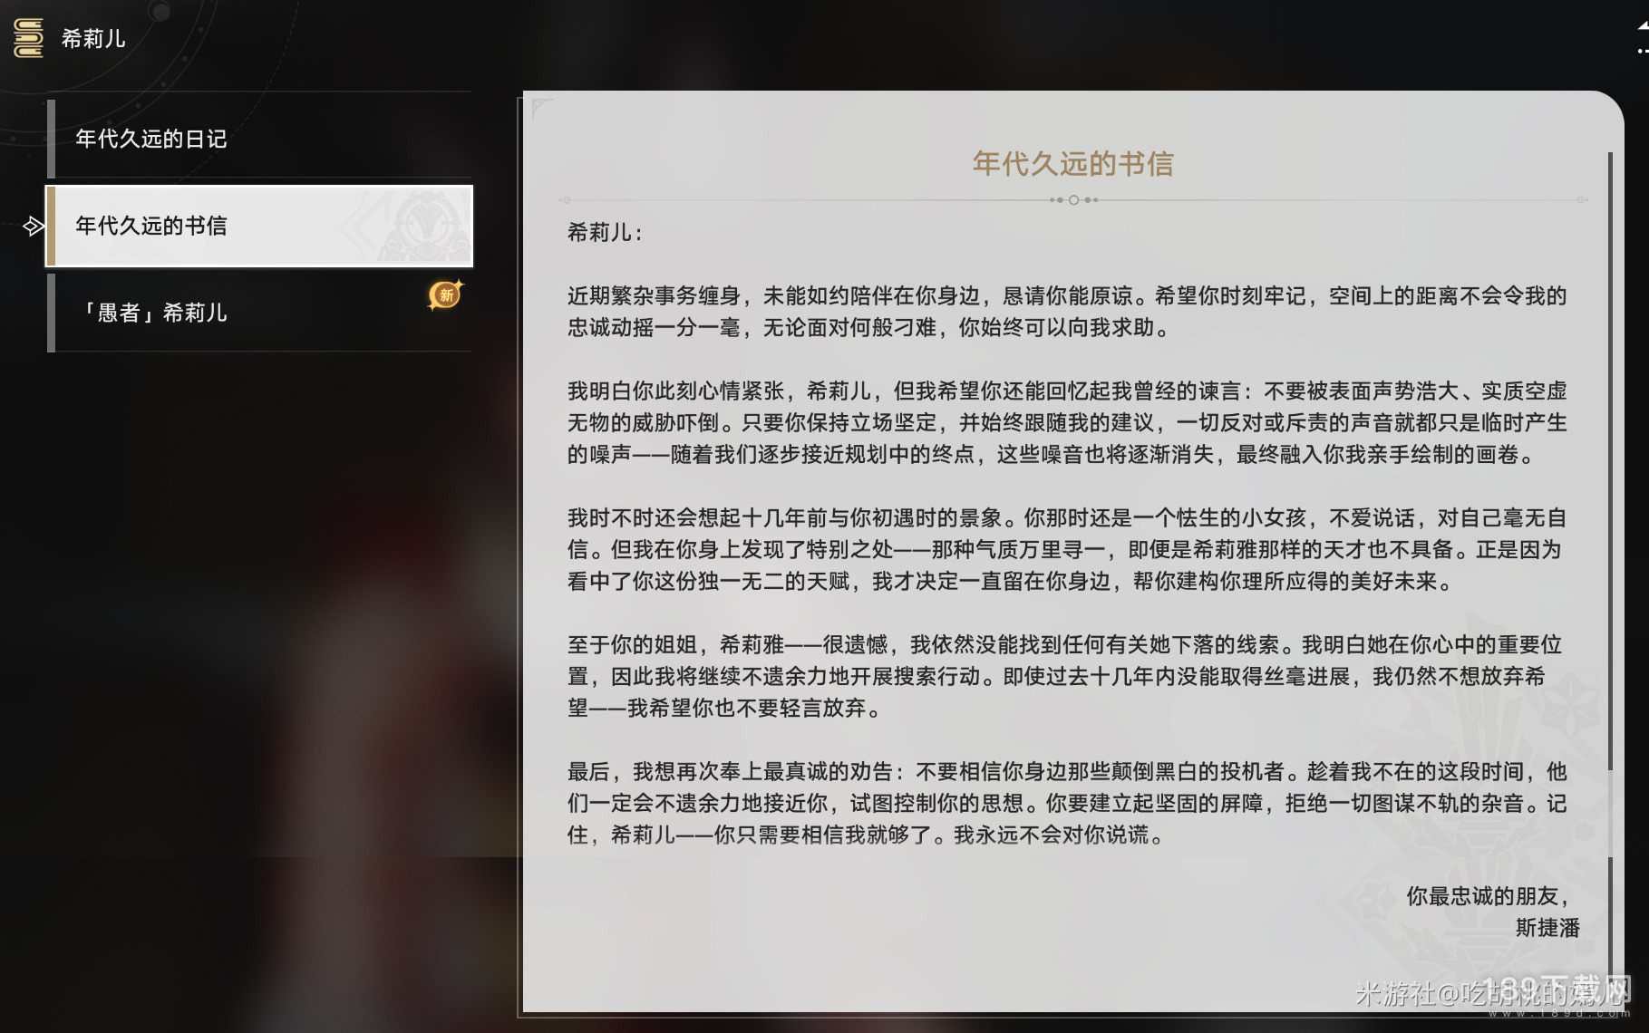This screenshot has width=1649, height=1033.
Task: Click the golden 年代久远的书信 letter heading
Action: (1072, 164)
